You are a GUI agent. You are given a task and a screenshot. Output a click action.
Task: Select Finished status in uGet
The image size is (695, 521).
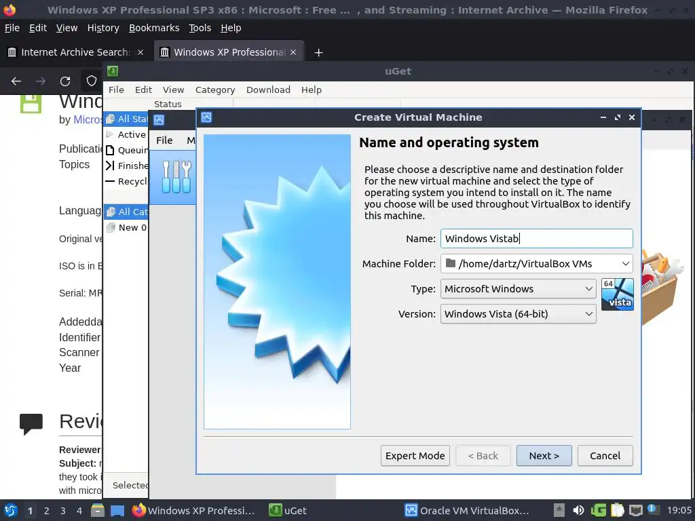click(126, 166)
